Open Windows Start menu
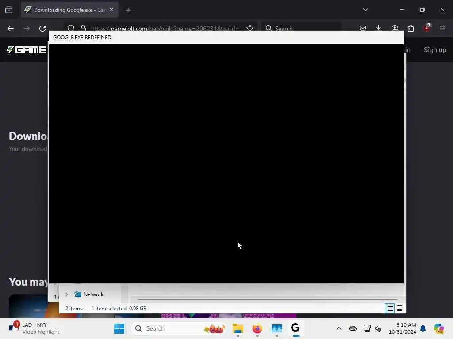 (119, 328)
